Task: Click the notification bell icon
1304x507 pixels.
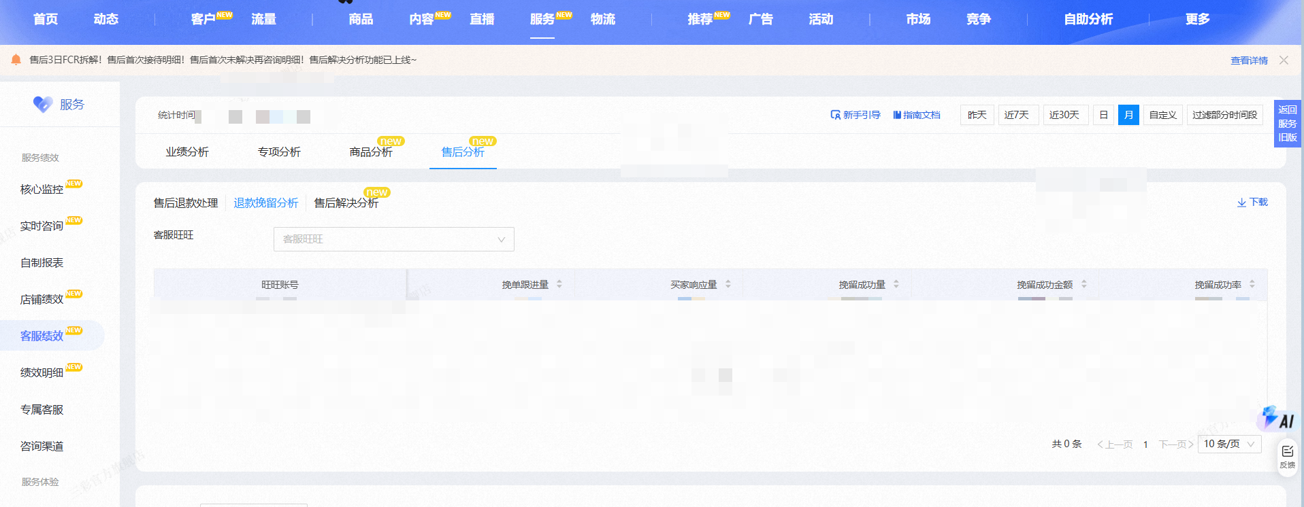Action: coord(16,60)
